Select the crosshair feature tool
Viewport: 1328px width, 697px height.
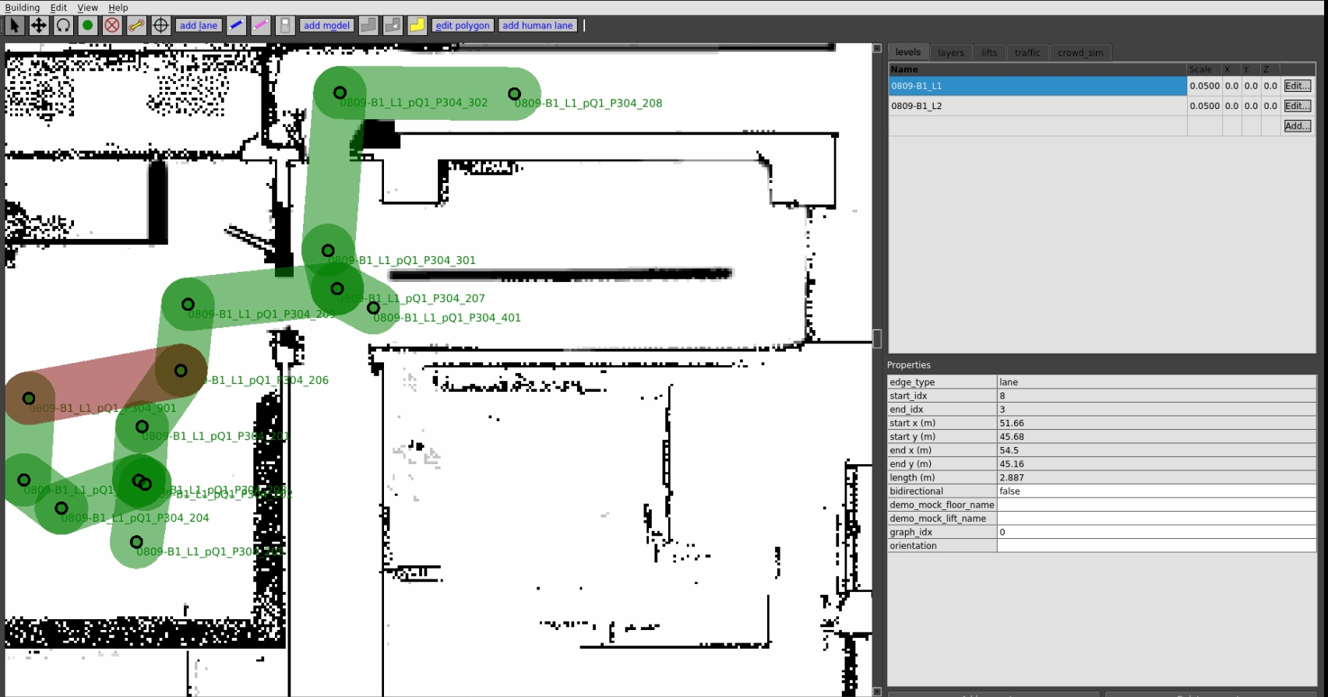pos(160,26)
